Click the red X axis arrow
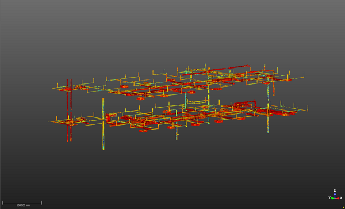Screen dimensions: 345x209 [338, 199]
